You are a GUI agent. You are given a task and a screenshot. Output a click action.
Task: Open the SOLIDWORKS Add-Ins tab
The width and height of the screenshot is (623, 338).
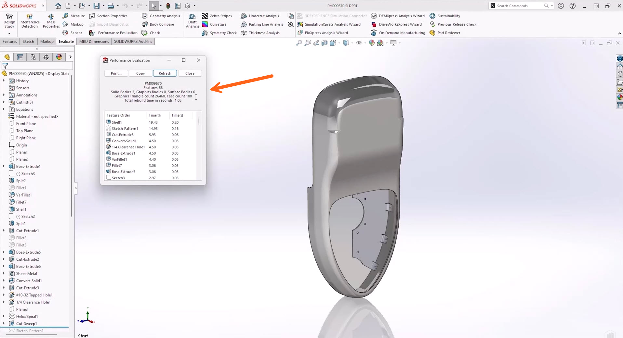133,42
